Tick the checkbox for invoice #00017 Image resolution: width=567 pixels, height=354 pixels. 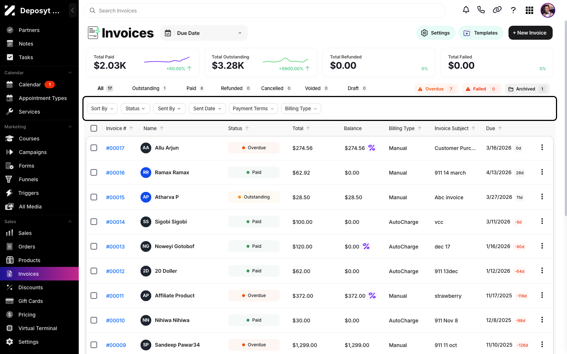[94, 148]
